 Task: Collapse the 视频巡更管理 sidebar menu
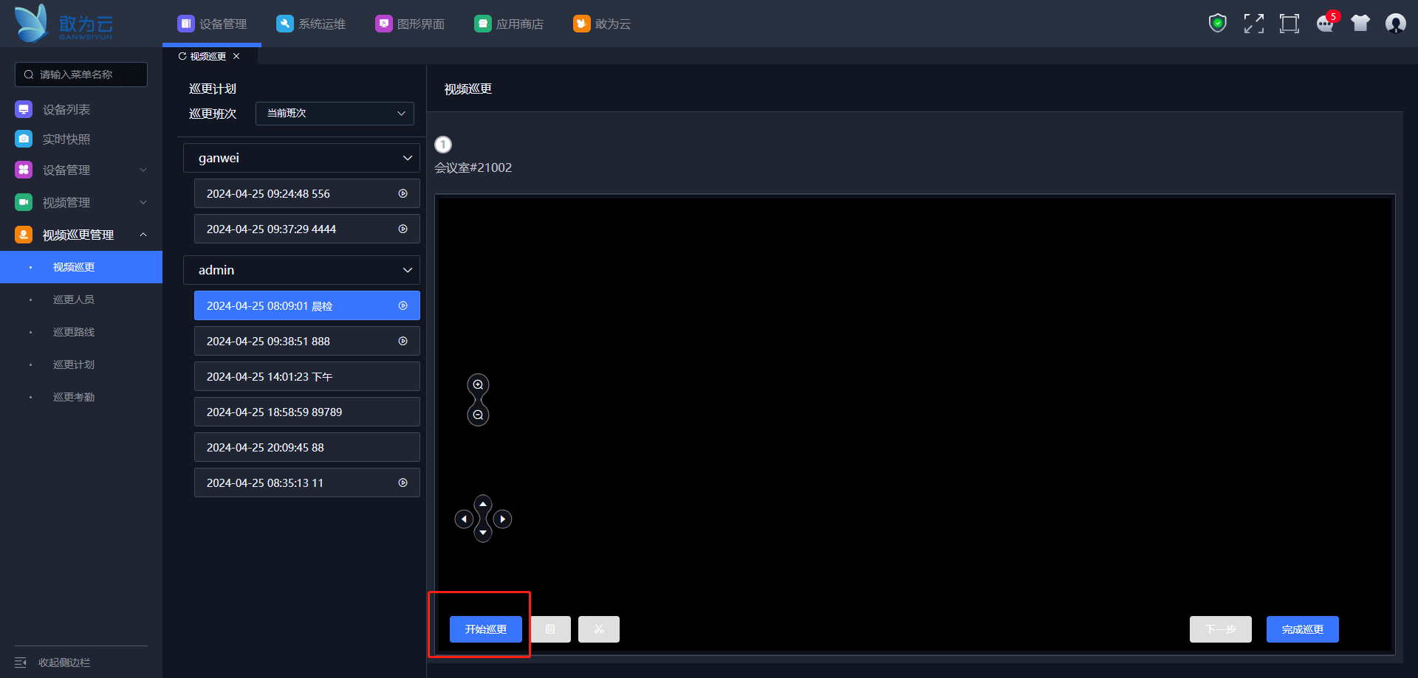click(81, 235)
